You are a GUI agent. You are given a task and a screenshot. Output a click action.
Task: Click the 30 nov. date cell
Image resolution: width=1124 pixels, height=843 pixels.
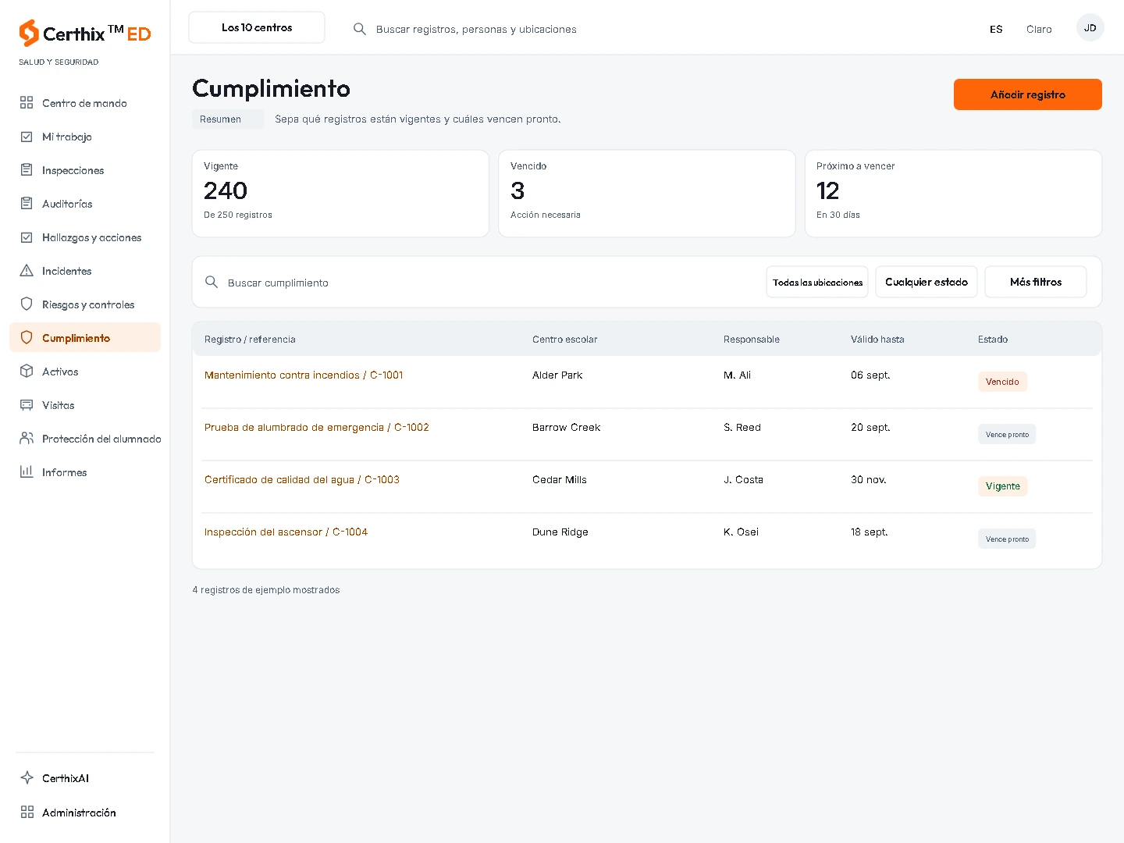click(x=869, y=480)
